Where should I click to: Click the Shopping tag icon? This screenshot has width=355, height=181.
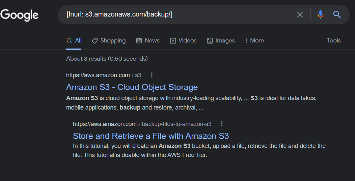click(x=94, y=41)
